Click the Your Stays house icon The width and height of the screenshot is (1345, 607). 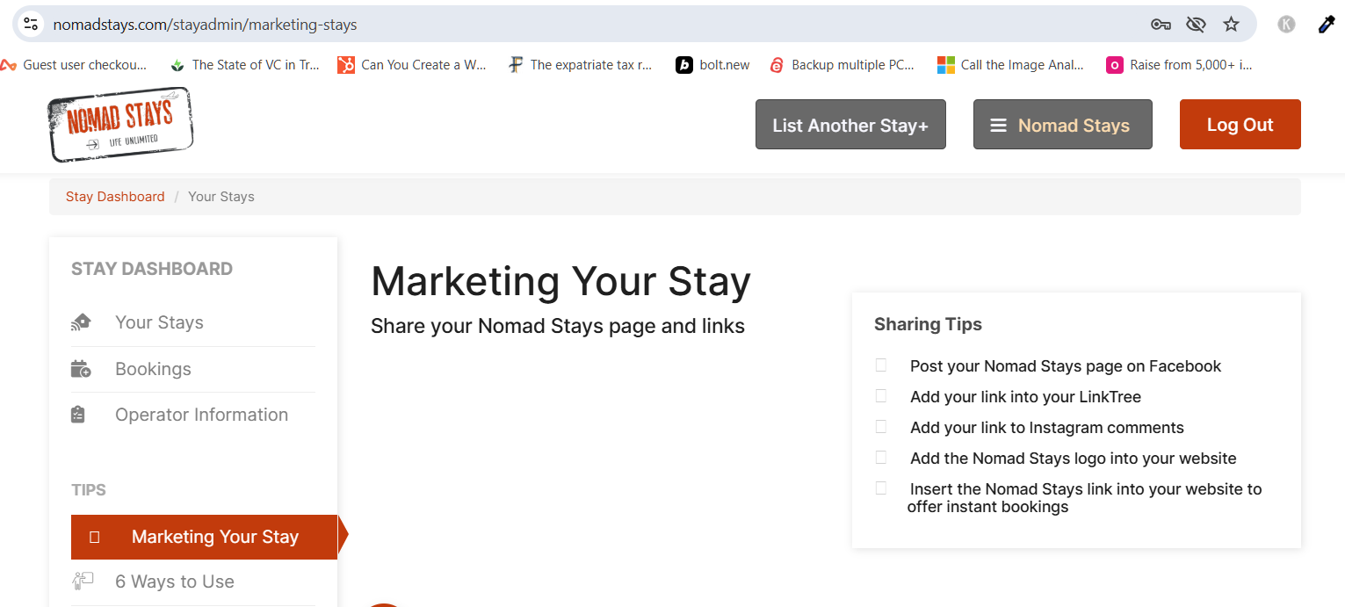coord(81,322)
